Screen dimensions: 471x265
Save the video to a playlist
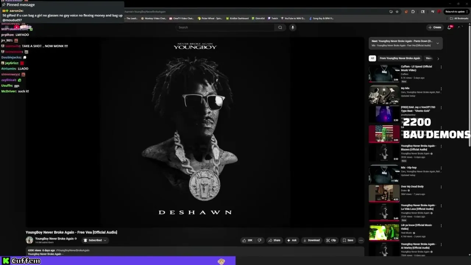[348, 240]
